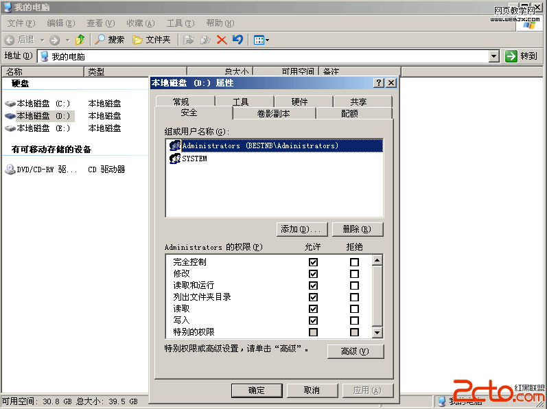Toggle Allow checkbox for 写入

tap(313, 320)
